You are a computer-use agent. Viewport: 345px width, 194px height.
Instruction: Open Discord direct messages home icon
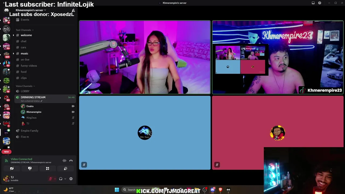point(6,10)
